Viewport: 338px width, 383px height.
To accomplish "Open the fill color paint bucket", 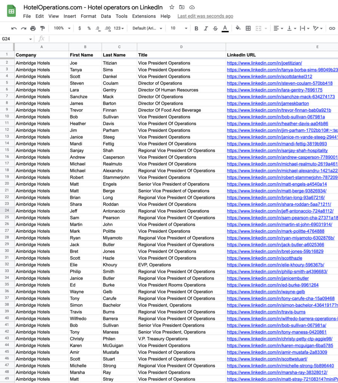I will (238, 28).
